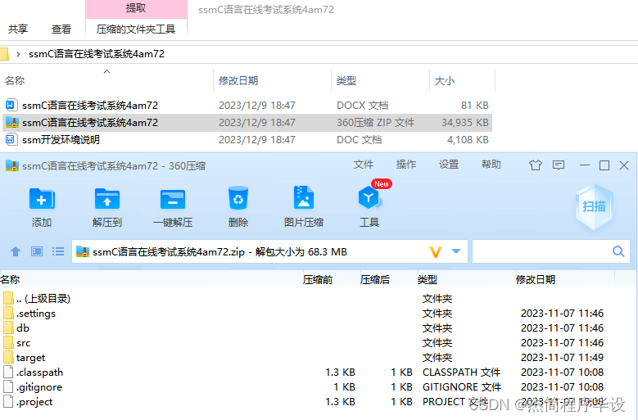The image size is (638, 420).
Task: Select the target folder icon
Action: (x=8, y=357)
